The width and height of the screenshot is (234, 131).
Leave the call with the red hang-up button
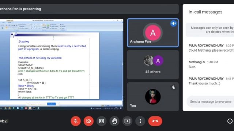tap(155, 121)
